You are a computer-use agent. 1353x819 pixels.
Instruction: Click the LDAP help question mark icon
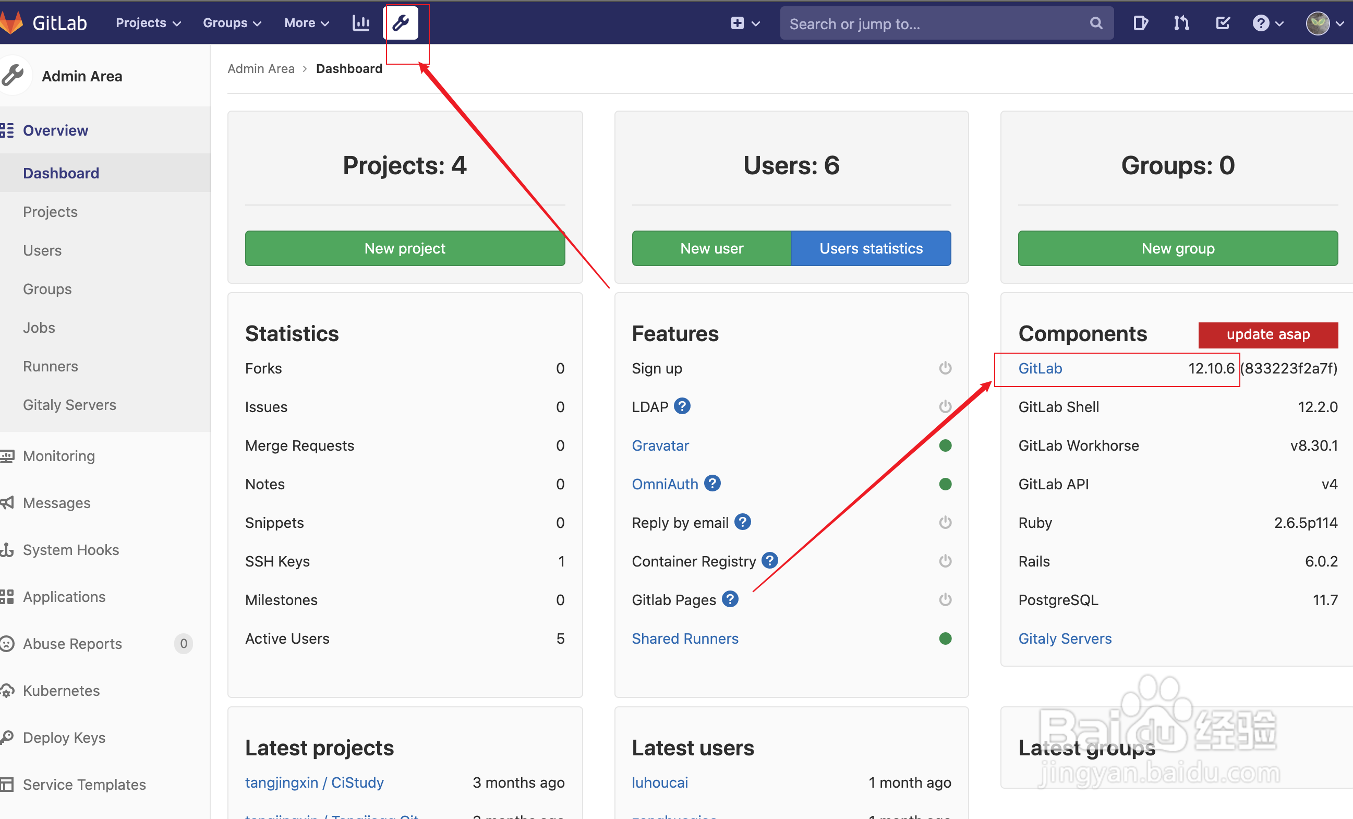(682, 406)
